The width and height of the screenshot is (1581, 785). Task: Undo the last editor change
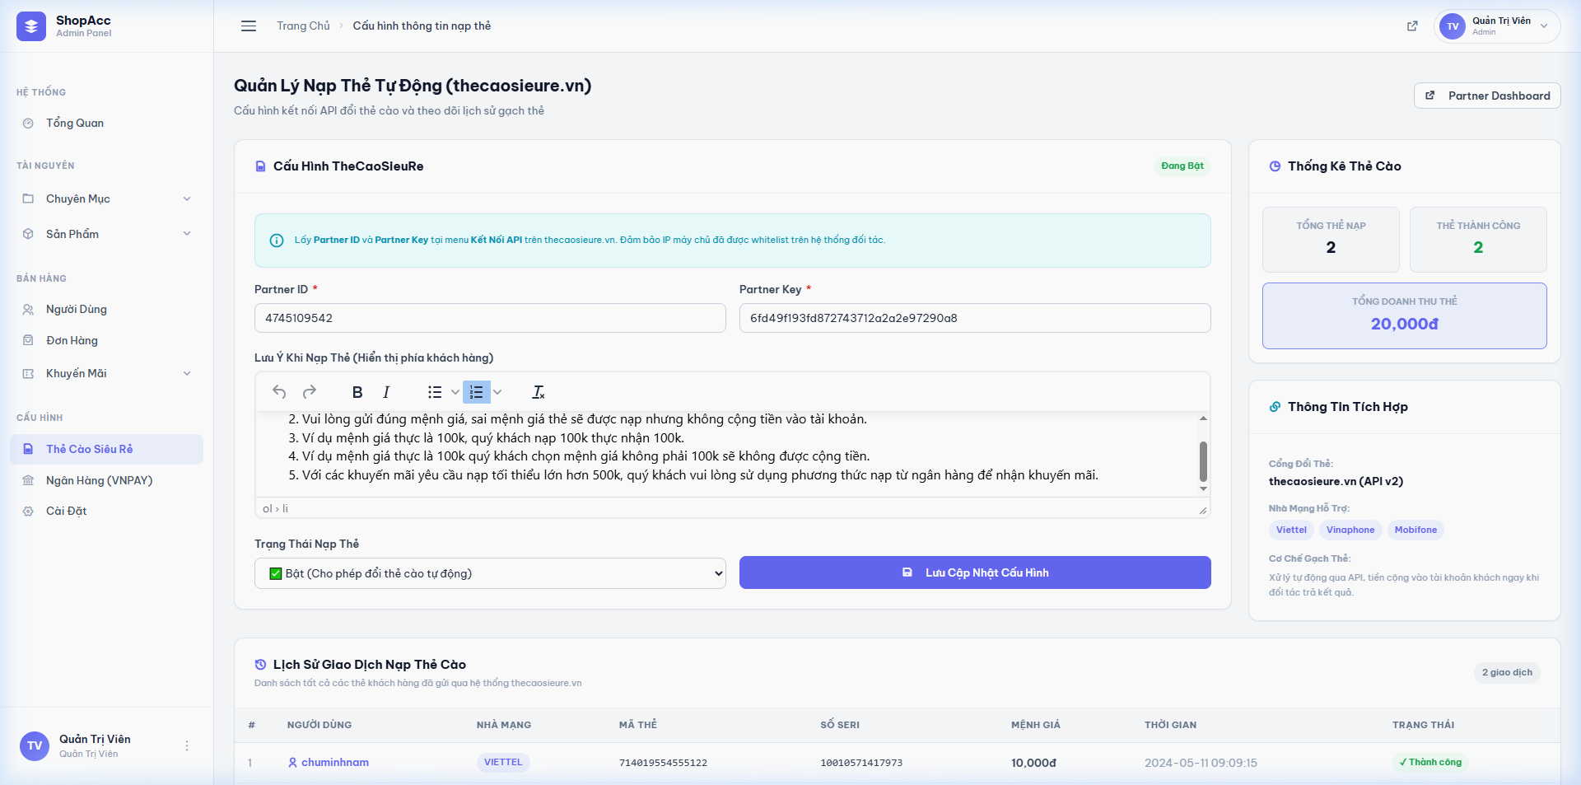(279, 392)
